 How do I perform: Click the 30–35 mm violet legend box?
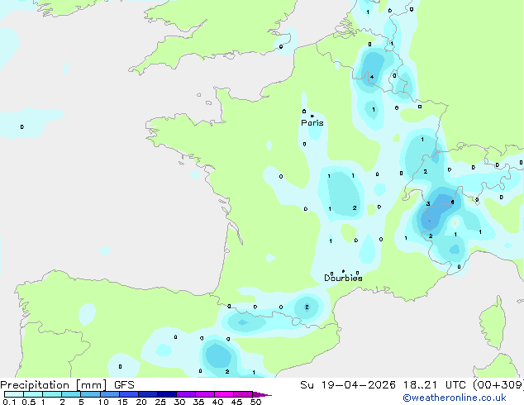(185, 394)
